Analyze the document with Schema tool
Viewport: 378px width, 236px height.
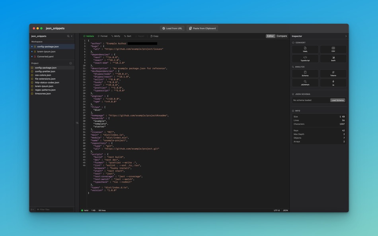tap(304, 74)
